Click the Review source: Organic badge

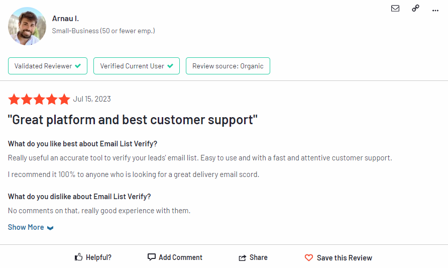click(228, 66)
